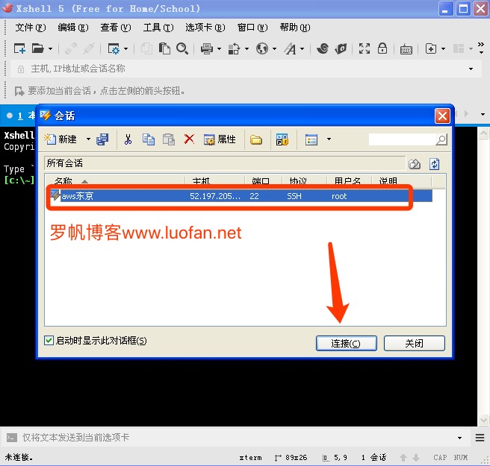Click the add current session arrow icon
The width and height of the screenshot is (490, 466).
coord(19,91)
